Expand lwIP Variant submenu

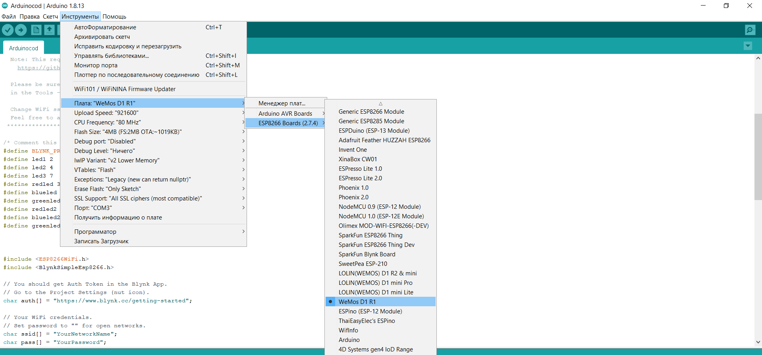click(x=153, y=160)
